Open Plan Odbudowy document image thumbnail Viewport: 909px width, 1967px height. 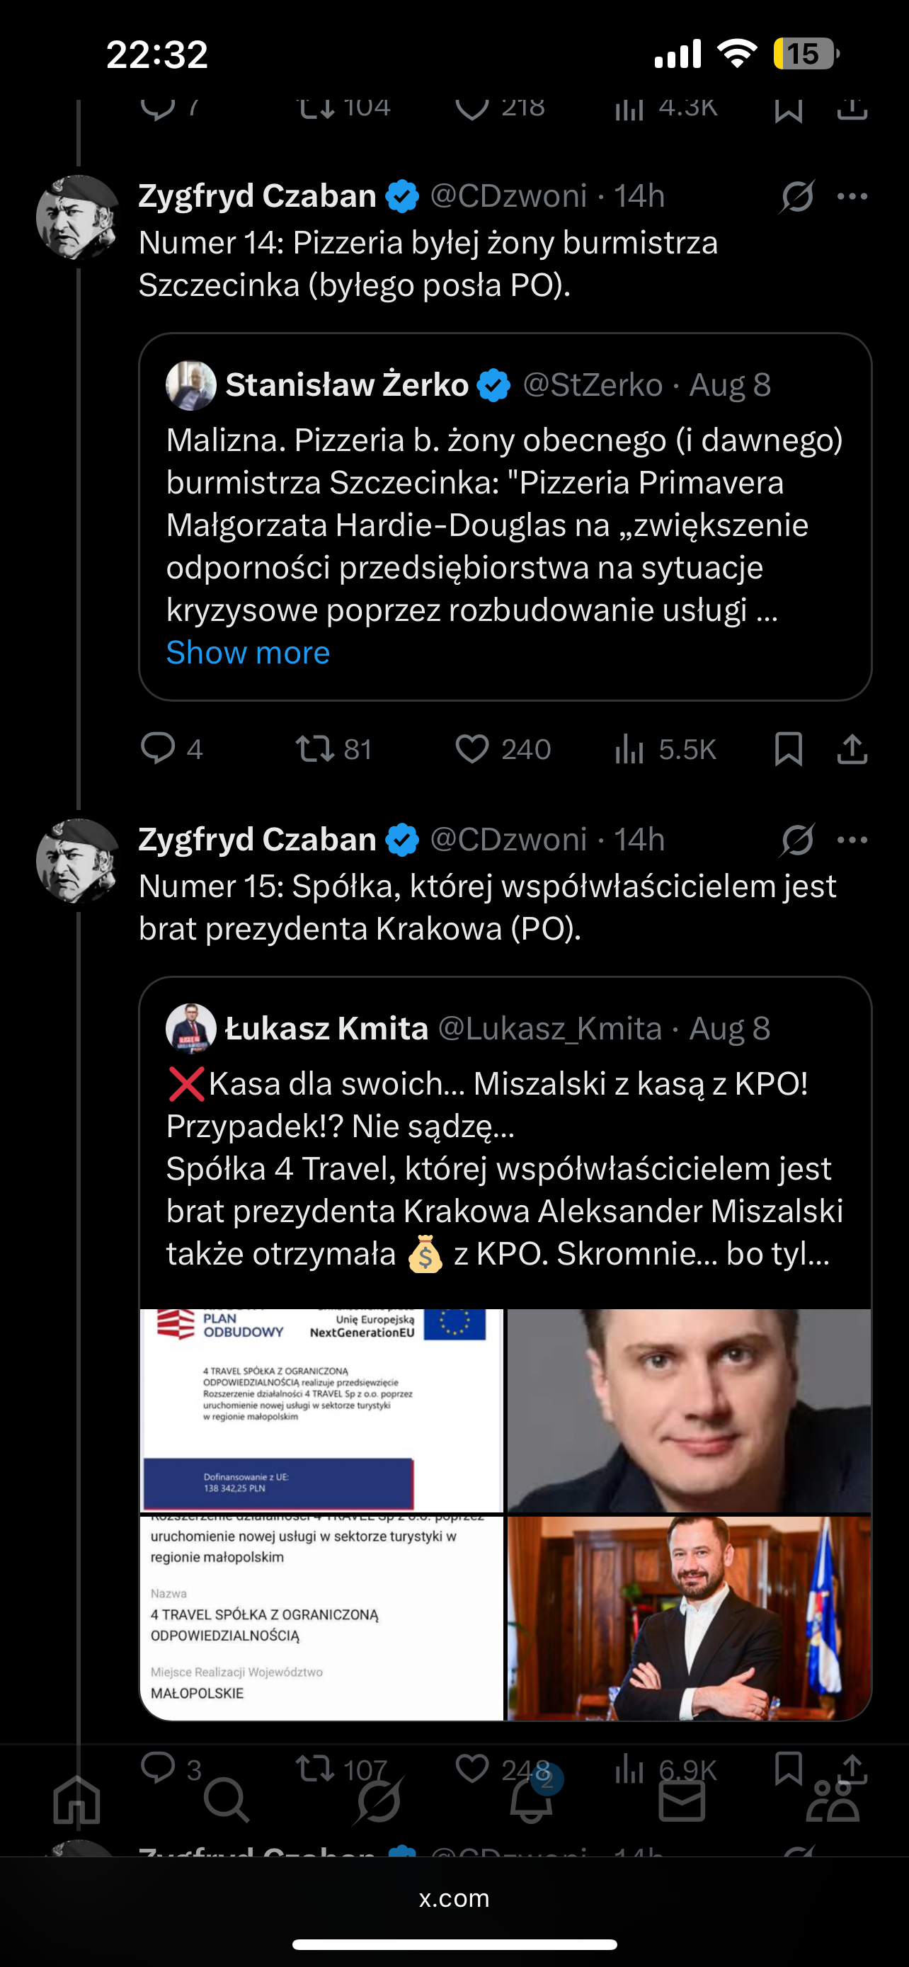322,1410
